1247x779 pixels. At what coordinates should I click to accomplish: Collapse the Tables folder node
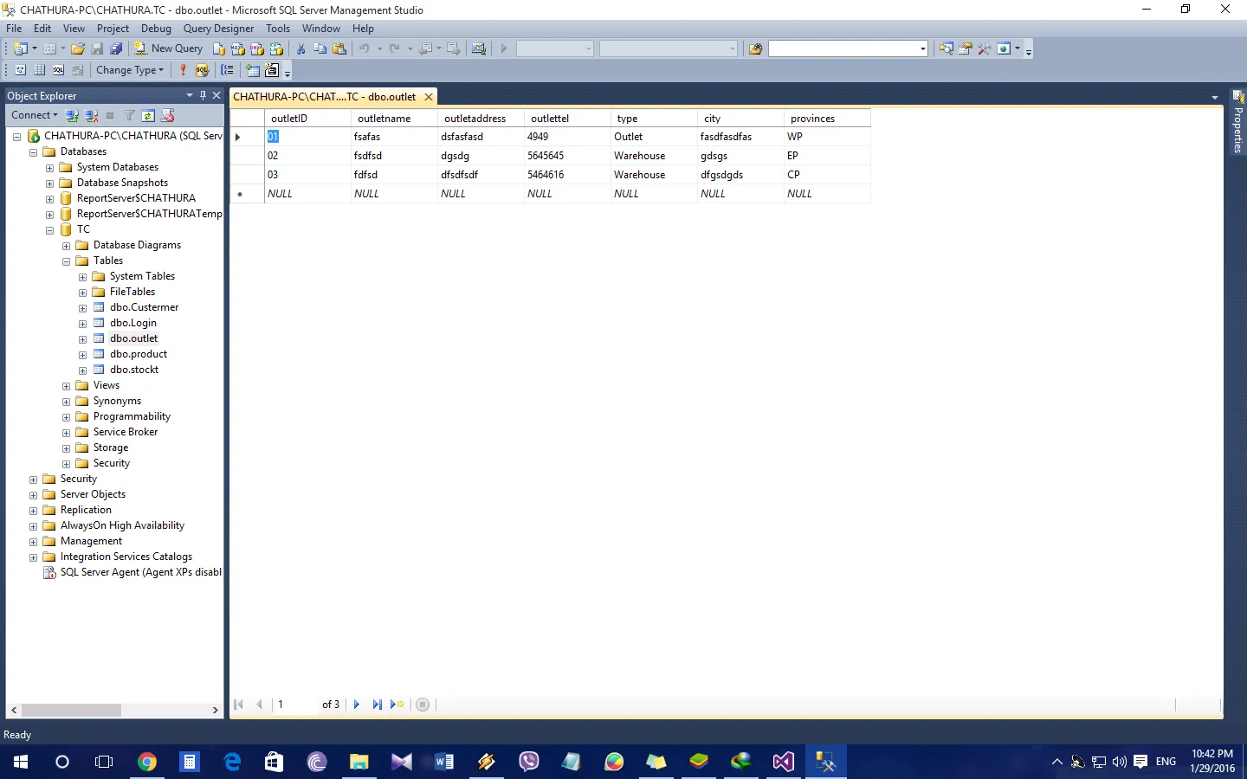click(x=66, y=261)
